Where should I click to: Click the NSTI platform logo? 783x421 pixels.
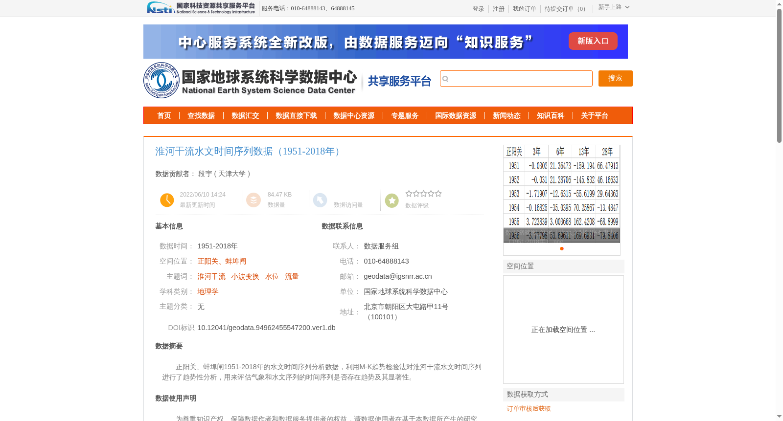(201, 8)
